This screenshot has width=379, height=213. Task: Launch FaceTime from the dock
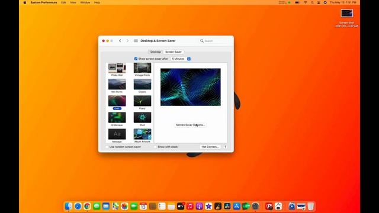[134, 206]
